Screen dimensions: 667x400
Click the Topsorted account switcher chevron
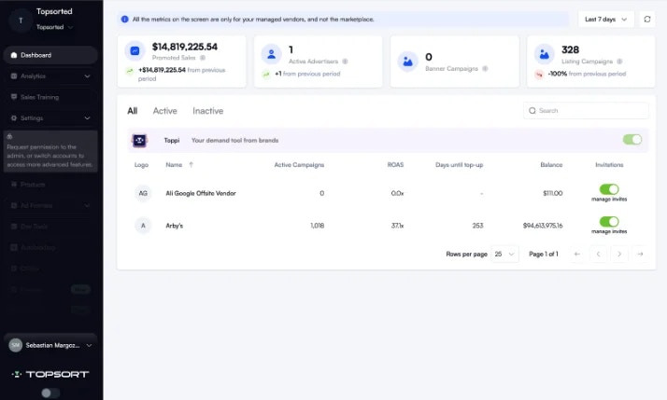click(x=71, y=27)
